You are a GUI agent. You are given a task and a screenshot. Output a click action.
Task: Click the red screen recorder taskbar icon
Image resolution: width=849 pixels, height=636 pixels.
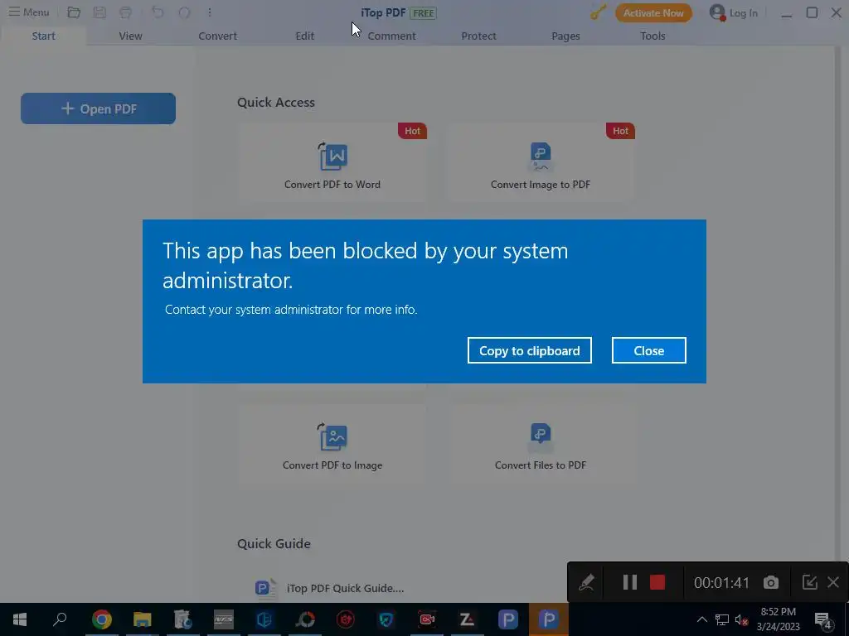click(x=427, y=619)
